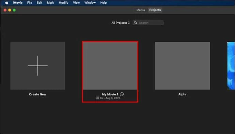Close the iMovie window with red button
The image size is (235, 134).
(5, 10)
